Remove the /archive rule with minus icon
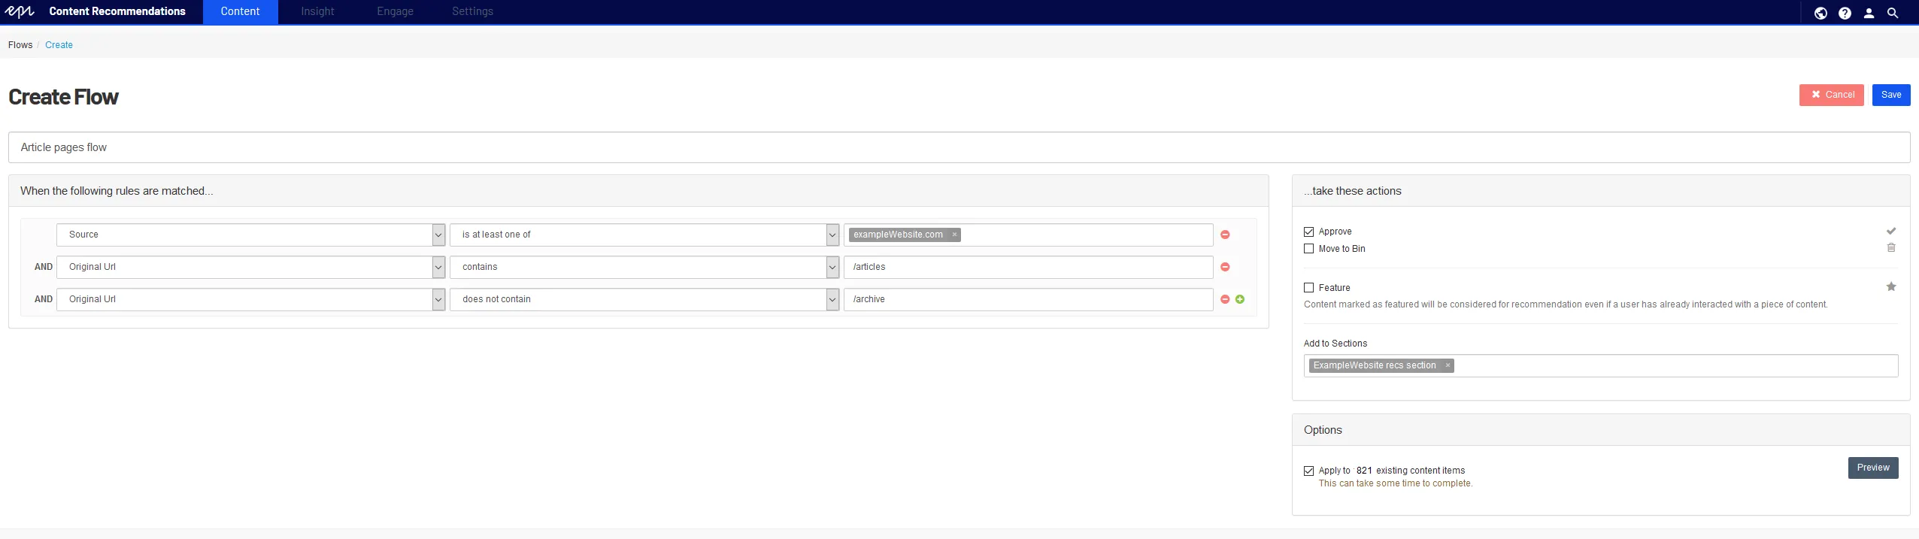 point(1225,299)
